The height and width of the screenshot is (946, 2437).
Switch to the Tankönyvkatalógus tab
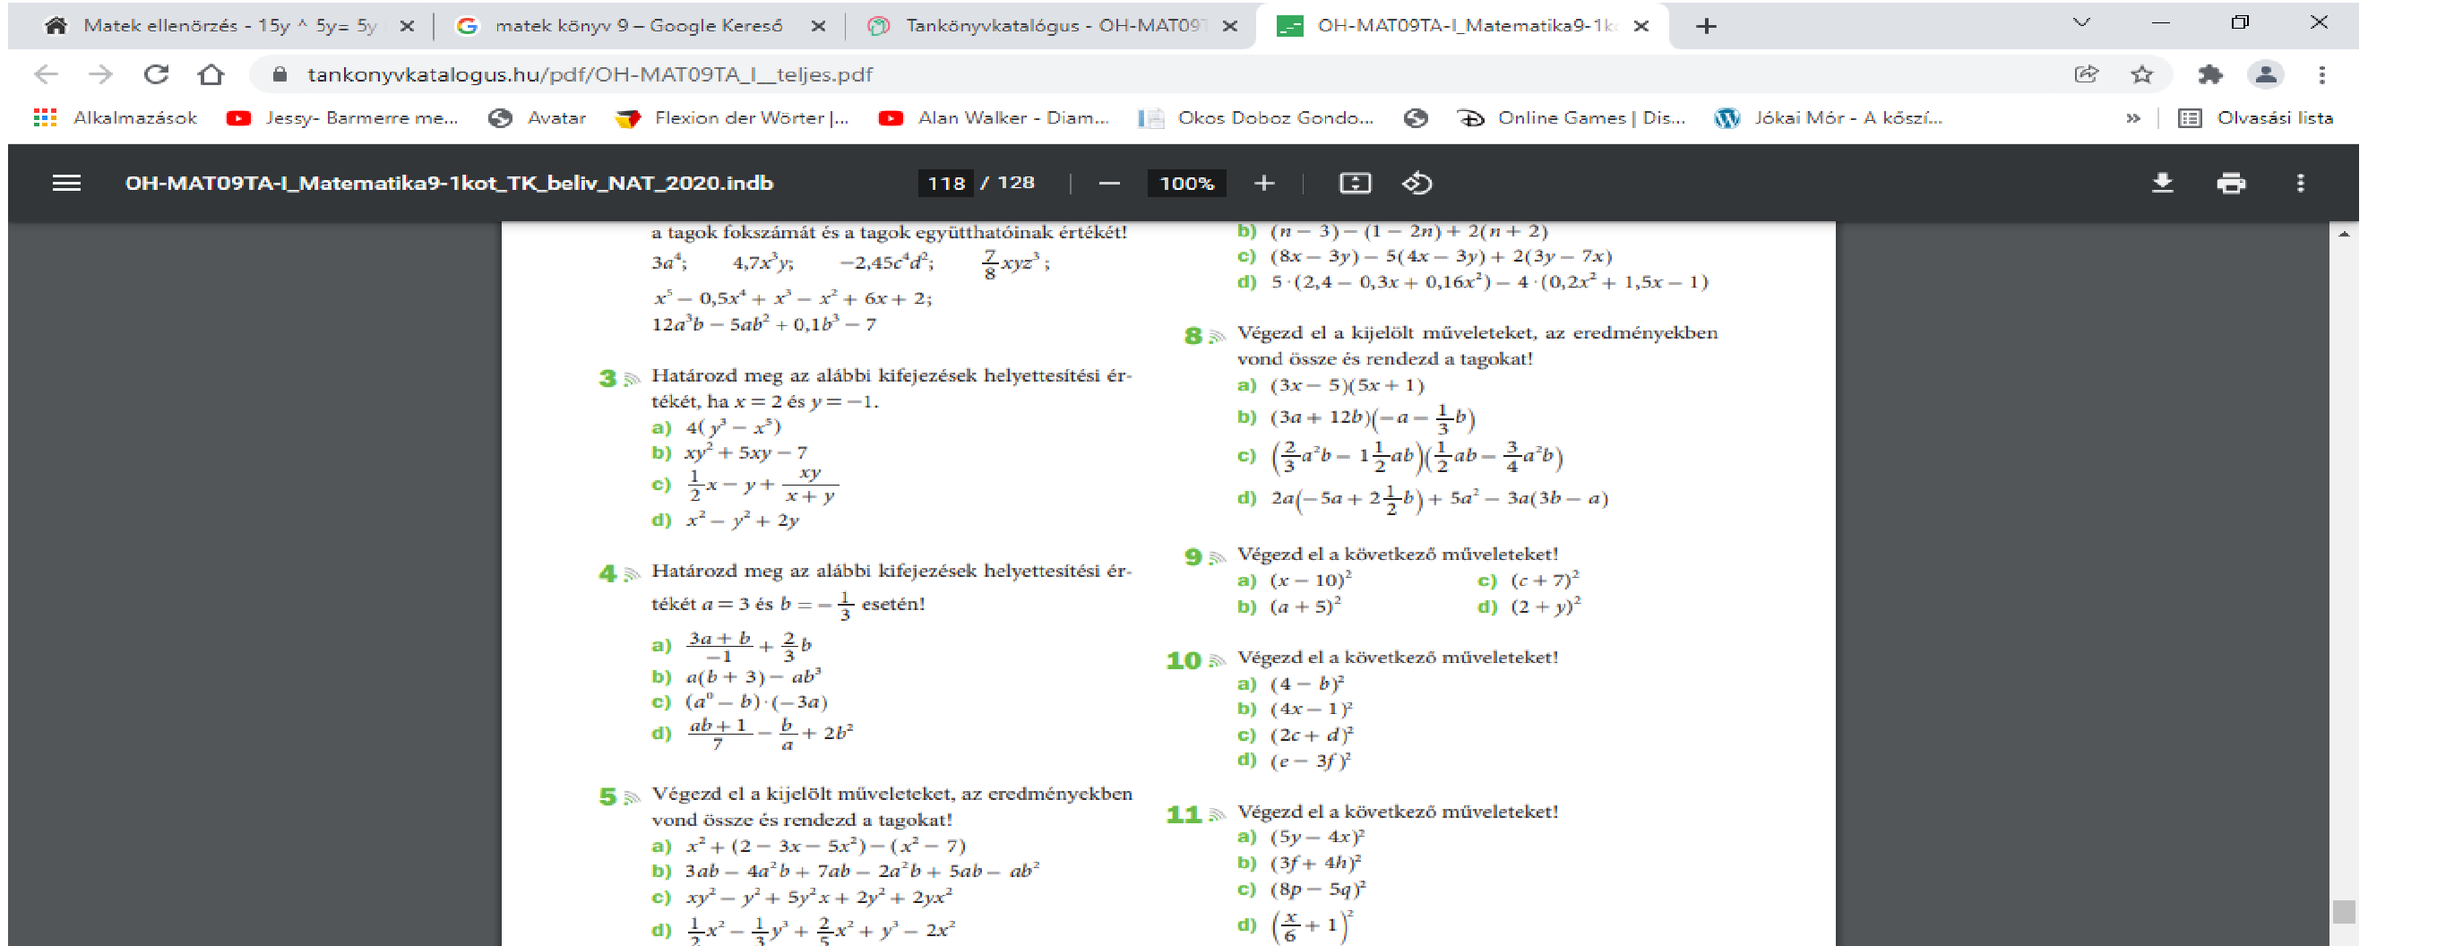[1050, 26]
